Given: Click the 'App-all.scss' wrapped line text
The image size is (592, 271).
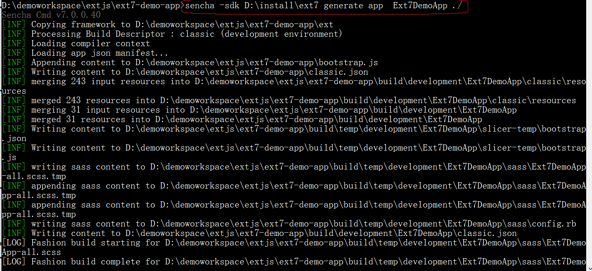Looking at the screenshot, I should pos(31,252).
